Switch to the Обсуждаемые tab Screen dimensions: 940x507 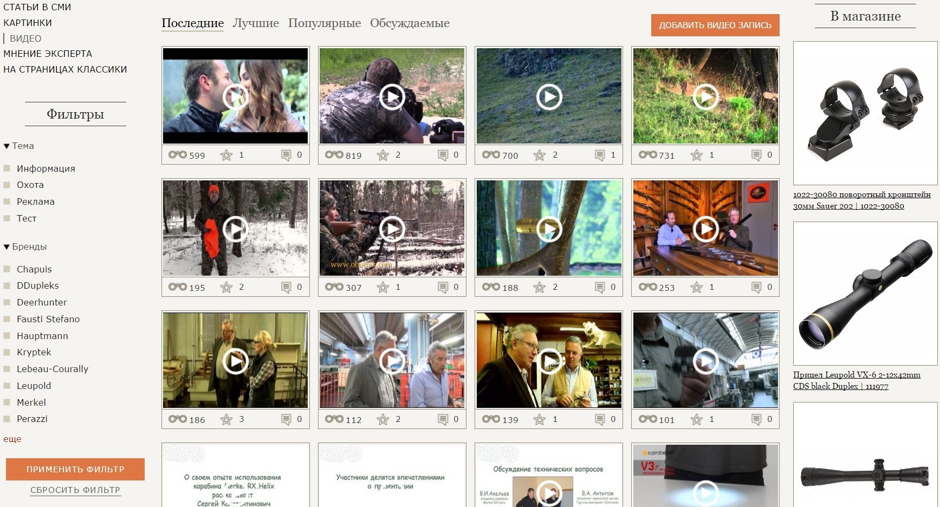tap(410, 23)
